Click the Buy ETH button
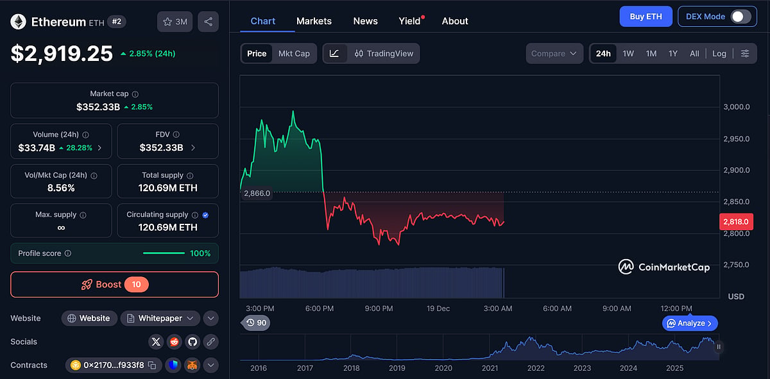Viewport: 770px width, 379px height. (x=646, y=17)
